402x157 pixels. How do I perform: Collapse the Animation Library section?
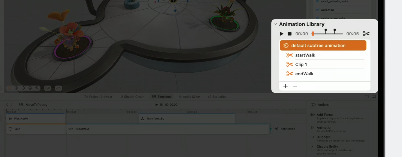point(275,24)
